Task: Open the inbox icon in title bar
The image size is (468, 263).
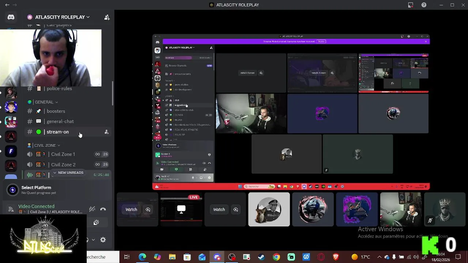Action: pyautogui.click(x=411, y=5)
